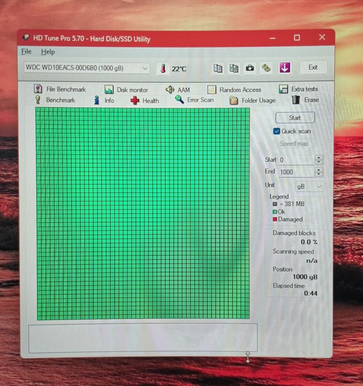Click the gray 381 MB legend swatch
The image size is (363, 386).
click(275, 204)
